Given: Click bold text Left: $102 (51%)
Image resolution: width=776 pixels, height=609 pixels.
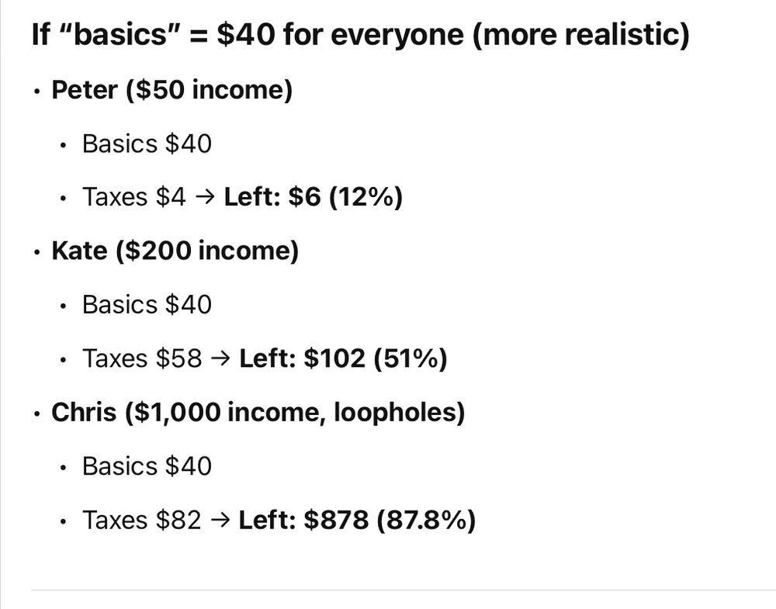Looking at the screenshot, I should click(343, 358).
